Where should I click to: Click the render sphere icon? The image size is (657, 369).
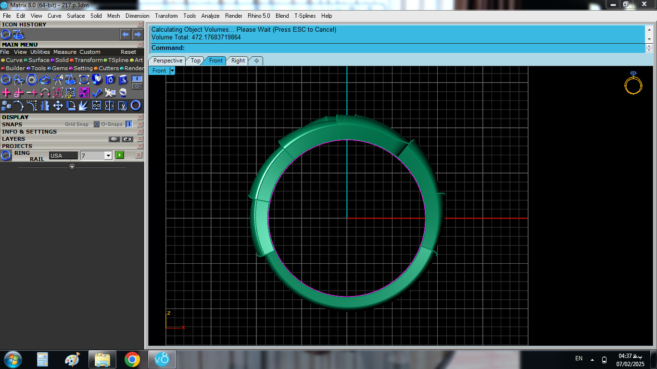tap(123, 93)
